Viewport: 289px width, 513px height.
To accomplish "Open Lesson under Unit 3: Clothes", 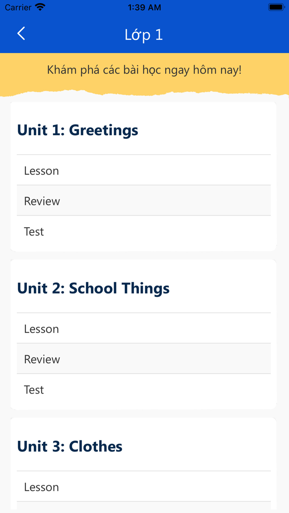I will click(x=144, y=487).
